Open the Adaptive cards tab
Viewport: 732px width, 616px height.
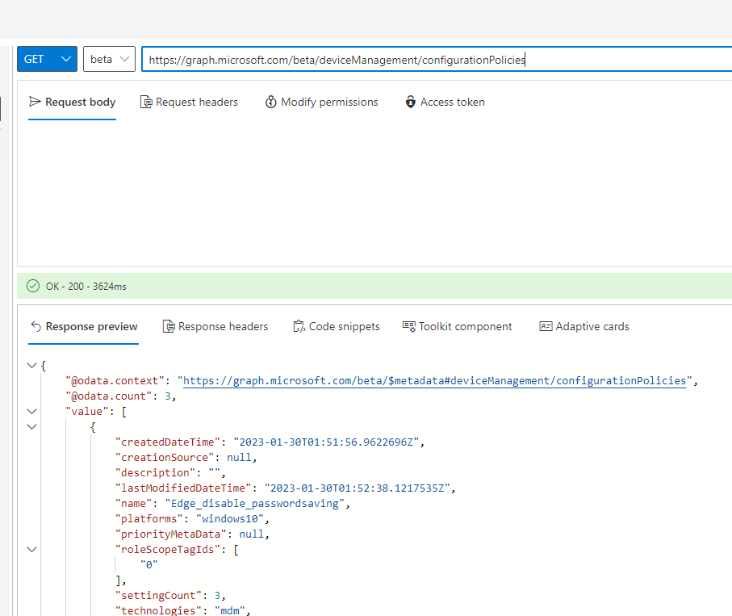click(x=584, y=326)
